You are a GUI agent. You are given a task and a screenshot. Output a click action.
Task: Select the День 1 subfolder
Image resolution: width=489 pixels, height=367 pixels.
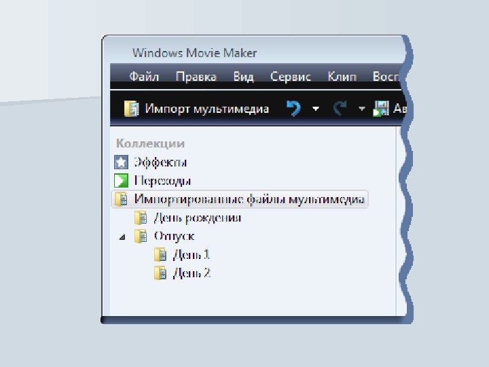coord(191,255)
